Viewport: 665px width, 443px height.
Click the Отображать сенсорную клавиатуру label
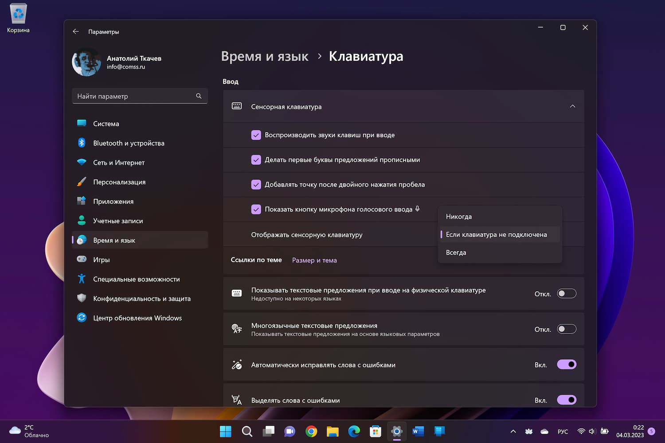307,235
